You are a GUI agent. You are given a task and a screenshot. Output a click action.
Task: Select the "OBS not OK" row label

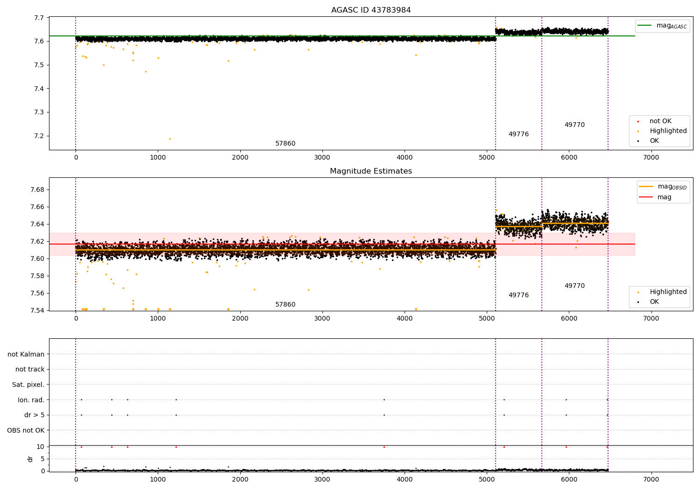click(x=26, y=430)
